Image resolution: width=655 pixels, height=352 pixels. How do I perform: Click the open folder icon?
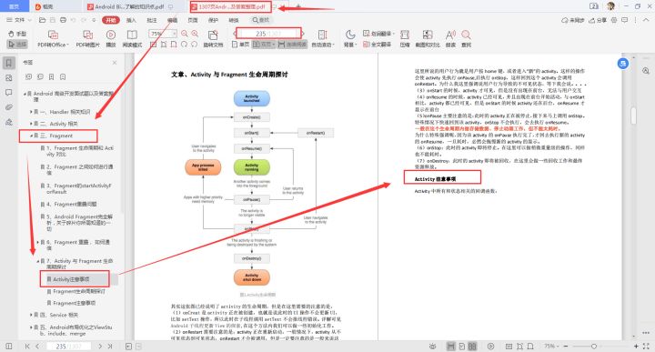tap(42, 20)
